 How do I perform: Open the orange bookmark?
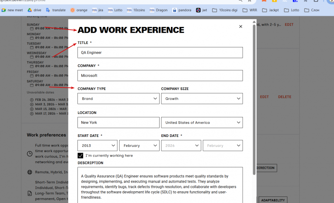click(79, 10)
